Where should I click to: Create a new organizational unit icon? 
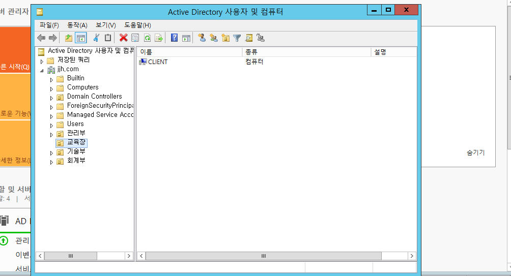click(x=225, y=38)
